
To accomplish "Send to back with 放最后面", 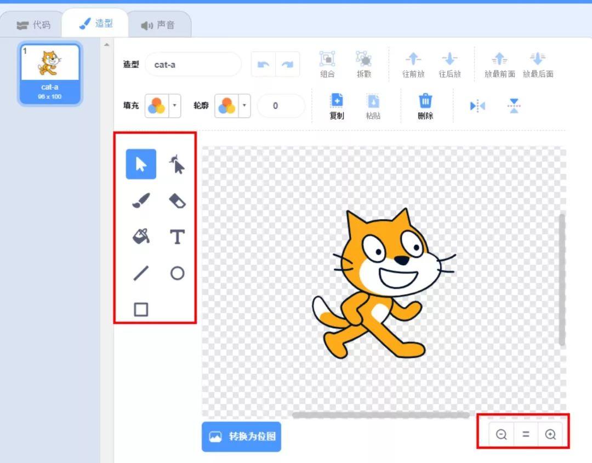I will (x=538, y=65).
